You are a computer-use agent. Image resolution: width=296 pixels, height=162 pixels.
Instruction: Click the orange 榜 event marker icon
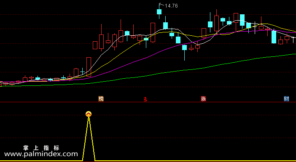pyautogui.click(x=101, y=98)
